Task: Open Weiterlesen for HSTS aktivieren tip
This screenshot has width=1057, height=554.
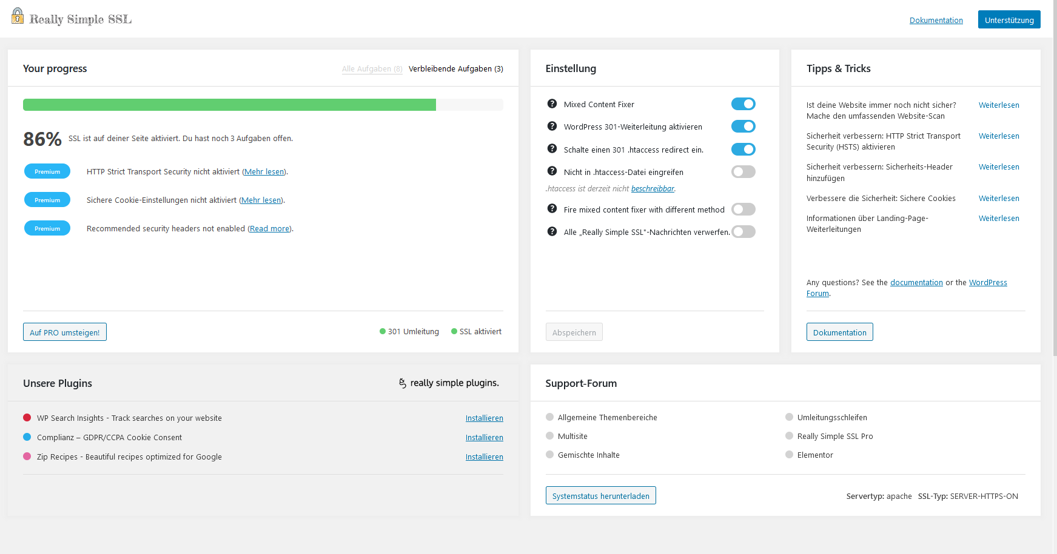Action: click(x=999, y=136)
